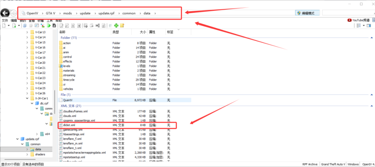Select the cloudkeyframes.xml file icon
Screen dimensions: 375x167
coord(61,111)
